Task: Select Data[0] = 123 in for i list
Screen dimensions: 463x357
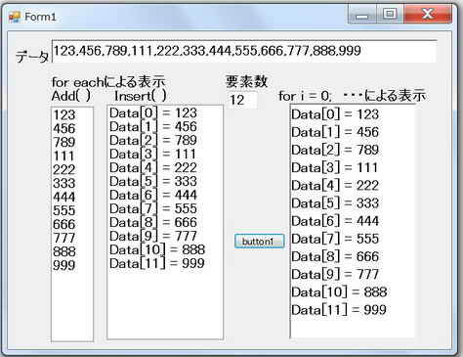Action: click(335, 114)
